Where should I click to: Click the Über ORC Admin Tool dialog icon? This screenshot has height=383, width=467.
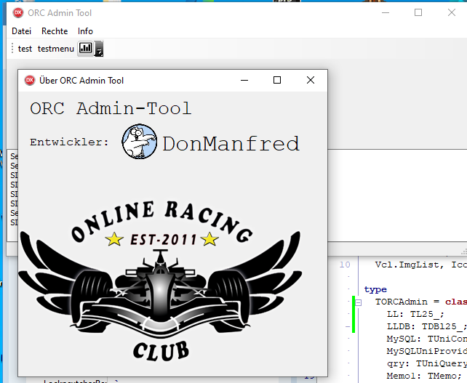(30, 81)
